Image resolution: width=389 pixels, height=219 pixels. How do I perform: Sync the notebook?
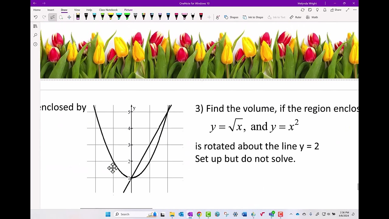(302, 10)
